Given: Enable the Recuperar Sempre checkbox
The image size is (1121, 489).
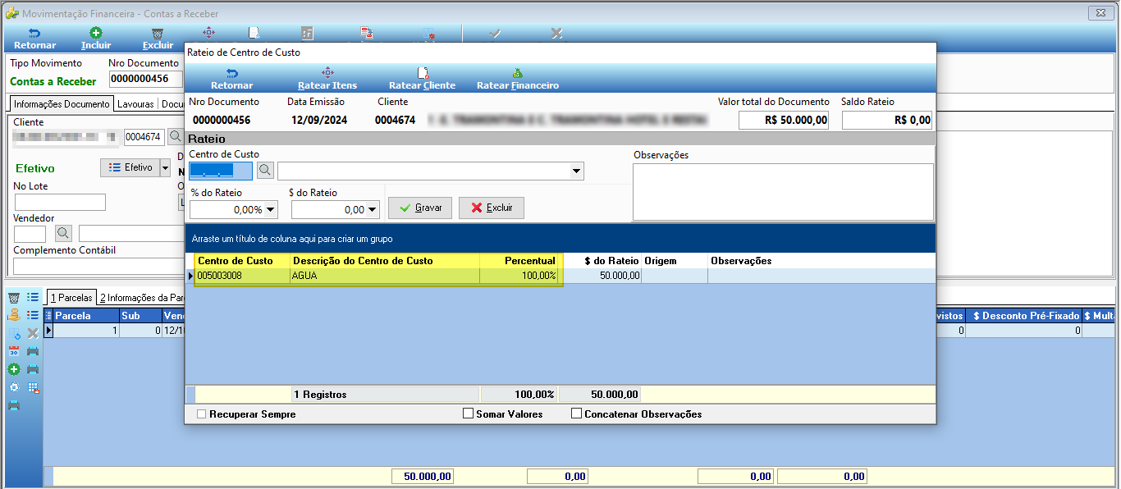Looking at the screenshot, I should [202, 414].
